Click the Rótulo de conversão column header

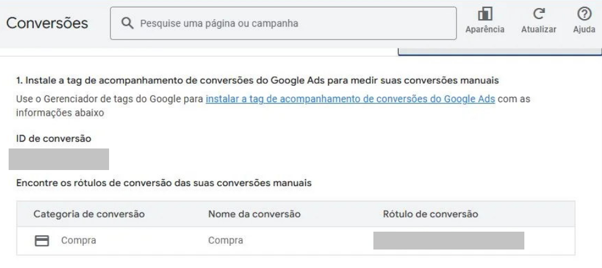point(431,214)
